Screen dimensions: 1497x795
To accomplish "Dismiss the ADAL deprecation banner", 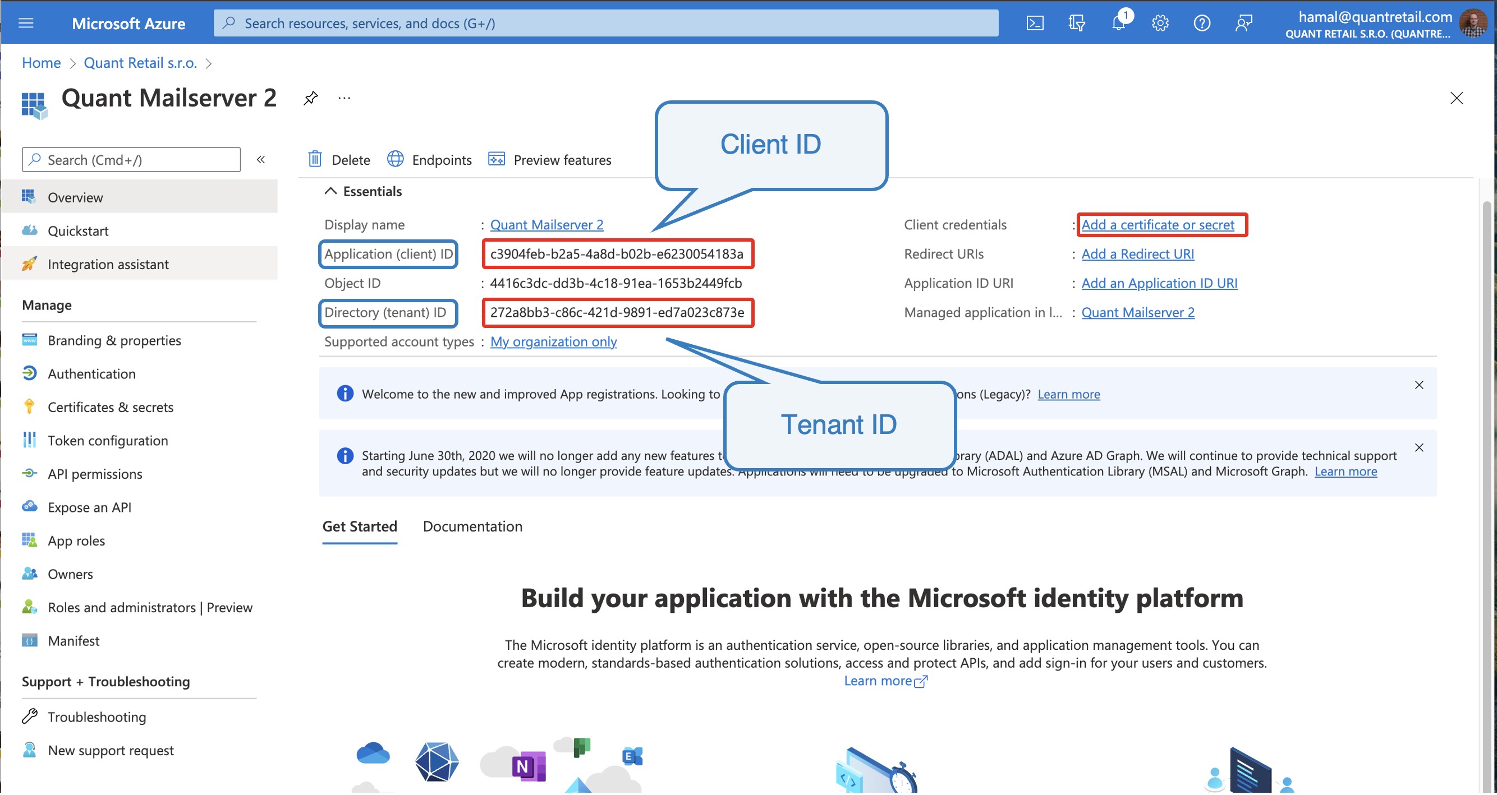I will [1418, 448].
